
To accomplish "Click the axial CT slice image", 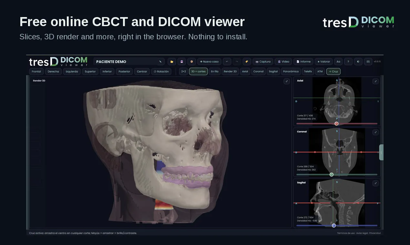I will [337, 101].
